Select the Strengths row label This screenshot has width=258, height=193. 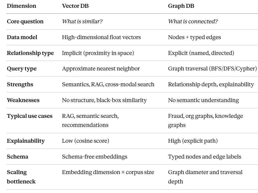[20, 84]
